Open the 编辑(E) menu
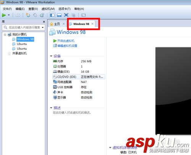The height and width of the screenshot is (155, 191). coord(20,9)
